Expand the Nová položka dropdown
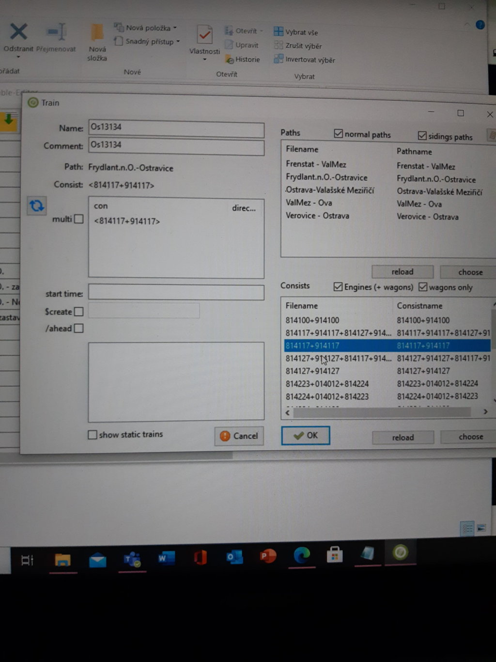The image size is (496, 662). click(x=175, y=28)
